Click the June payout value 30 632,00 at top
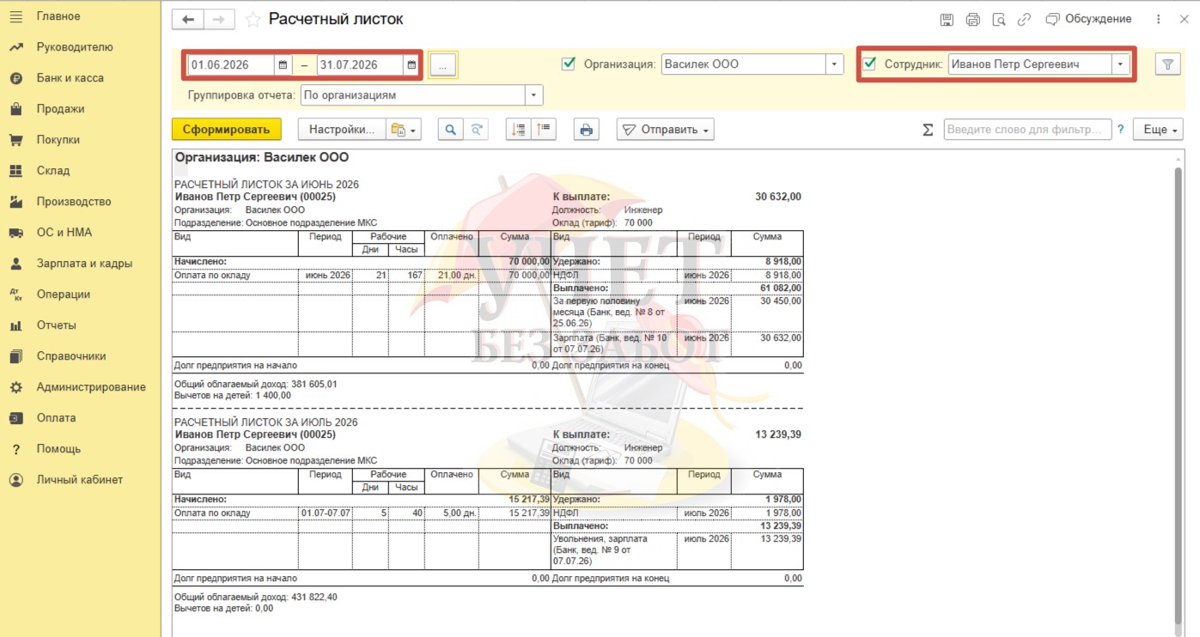Image resolution: width=1200 pixels, height=637 pixels. tap(778, 197)
